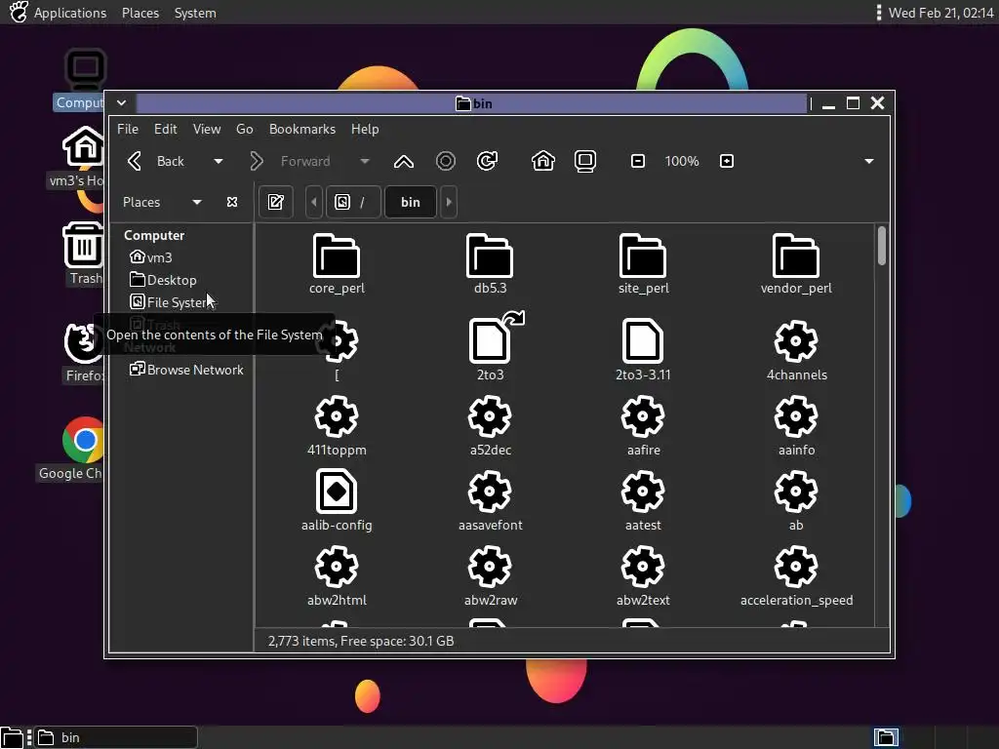Click the clock in the top panel
The image size is (999, 749).
click(x=940, y=12)
